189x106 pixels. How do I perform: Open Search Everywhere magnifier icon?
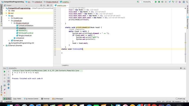(x=187, y=2)
